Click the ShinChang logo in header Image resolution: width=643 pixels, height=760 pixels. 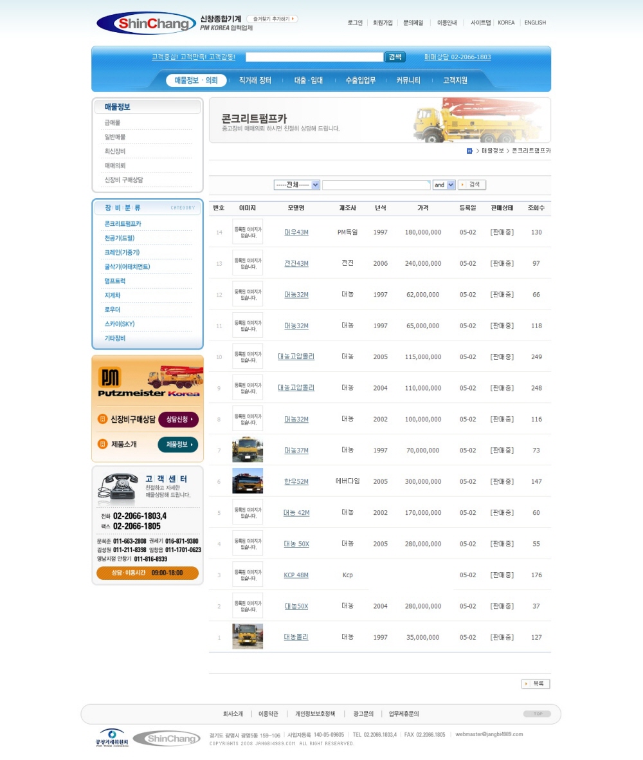(147, 24)
